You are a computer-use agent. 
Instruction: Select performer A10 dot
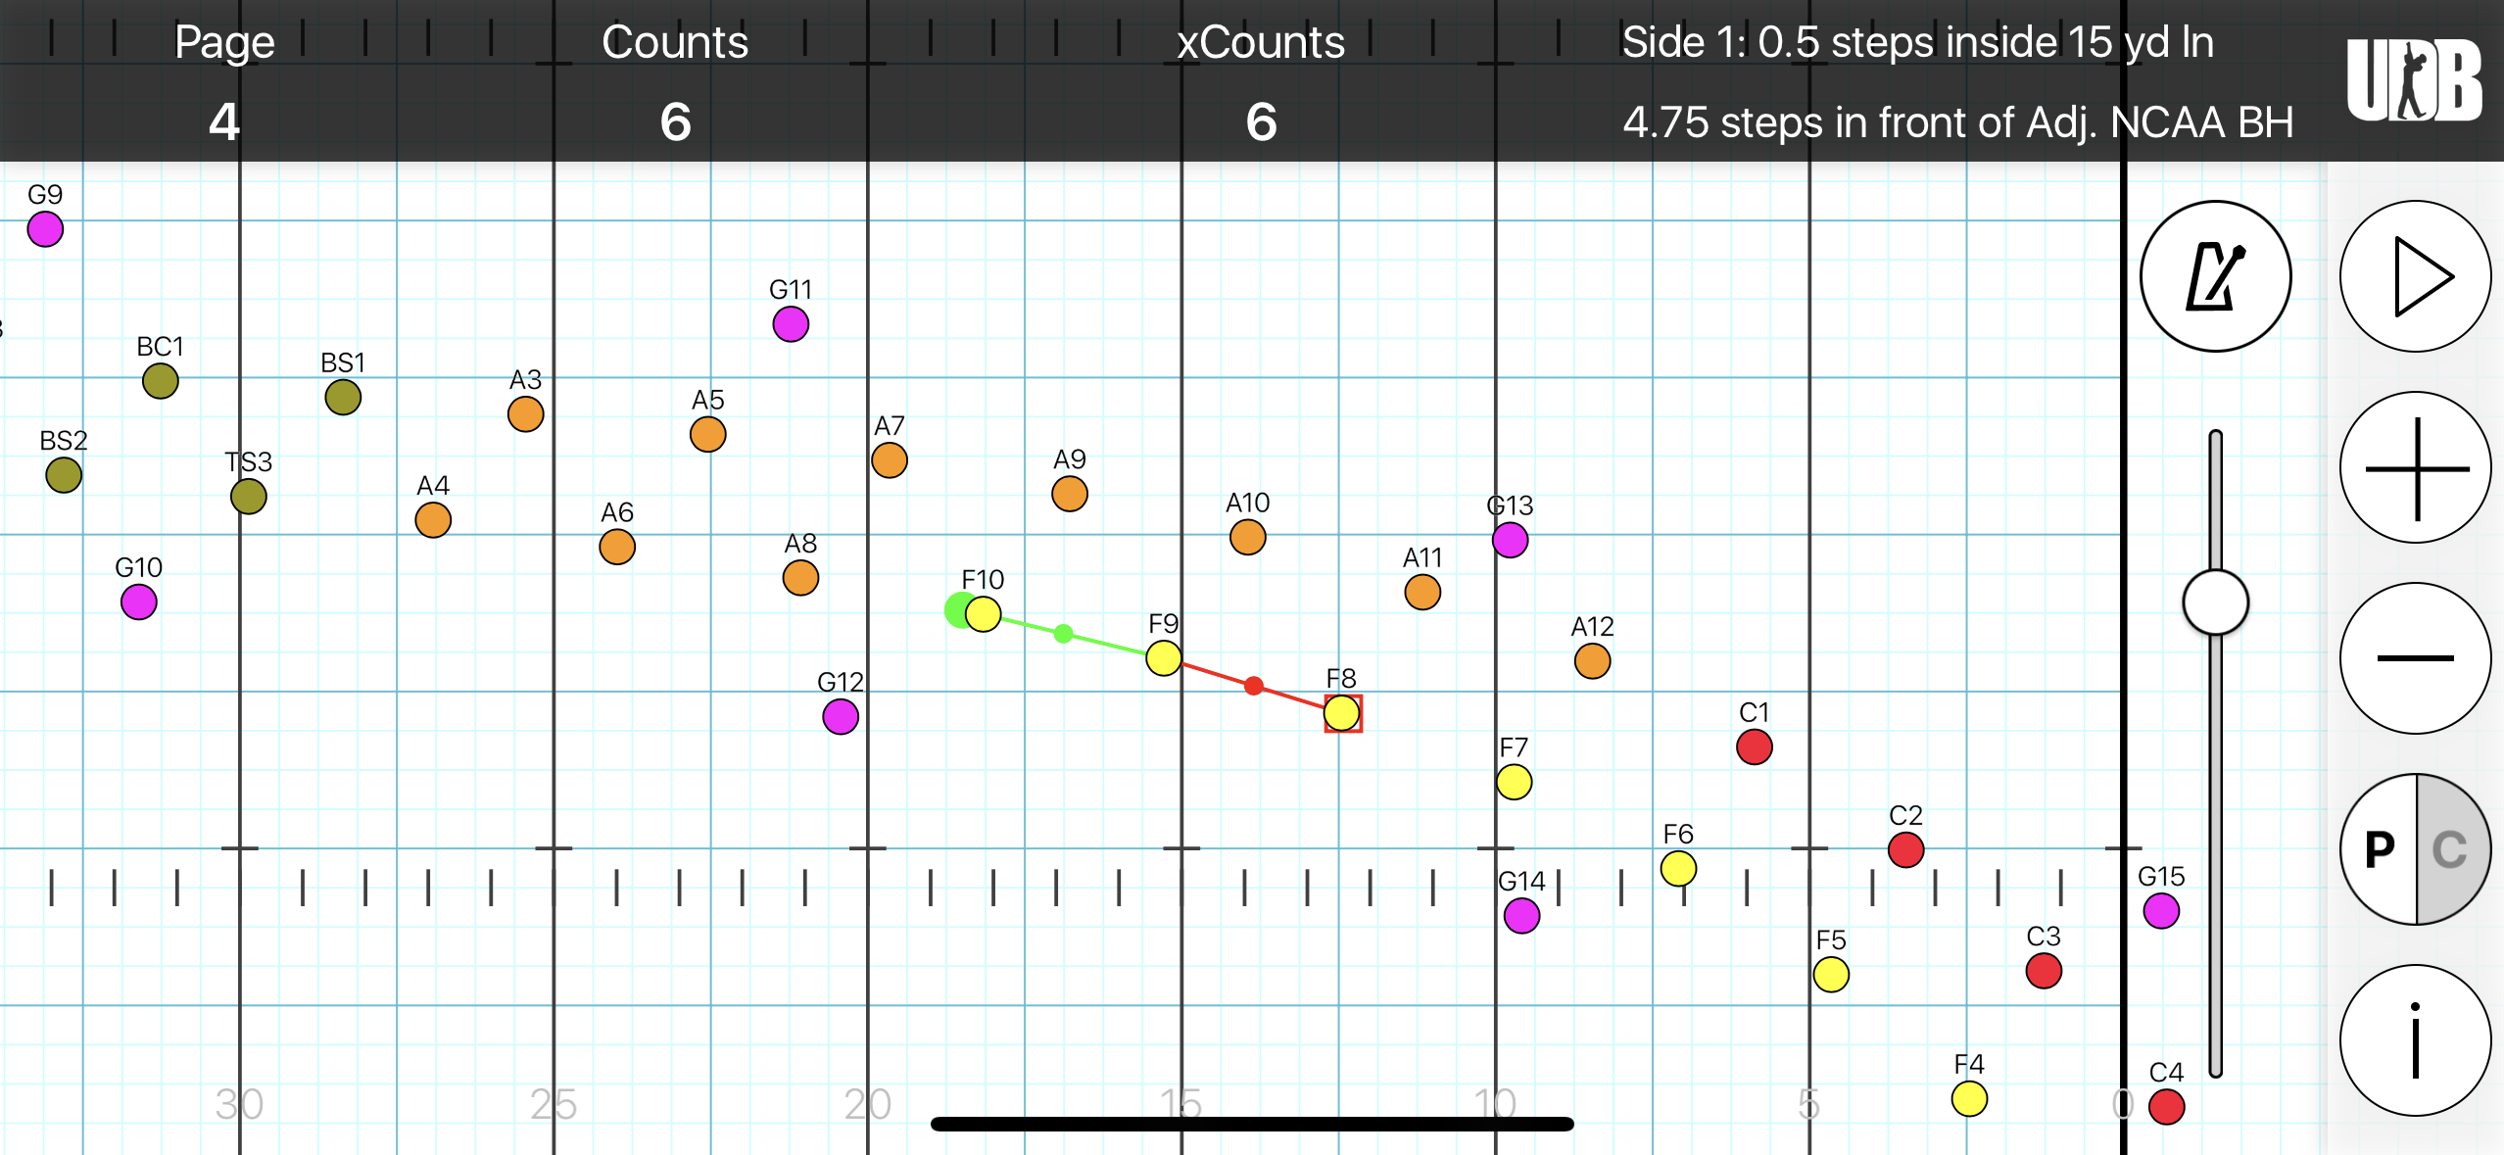coord(1247,537)
